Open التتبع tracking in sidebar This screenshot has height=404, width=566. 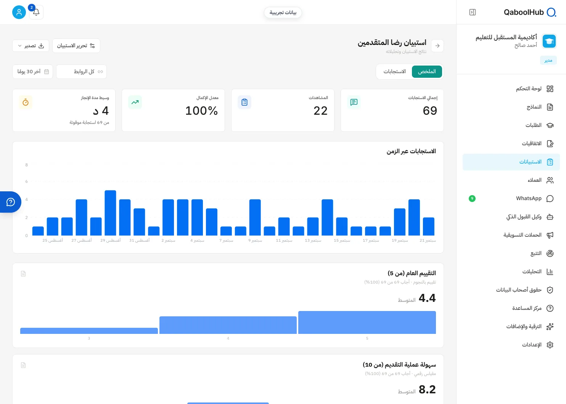(x=511, y=253)
